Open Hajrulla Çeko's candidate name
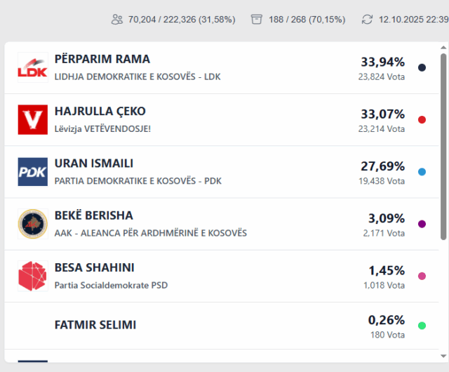The image size is (449, 372). 100,112
